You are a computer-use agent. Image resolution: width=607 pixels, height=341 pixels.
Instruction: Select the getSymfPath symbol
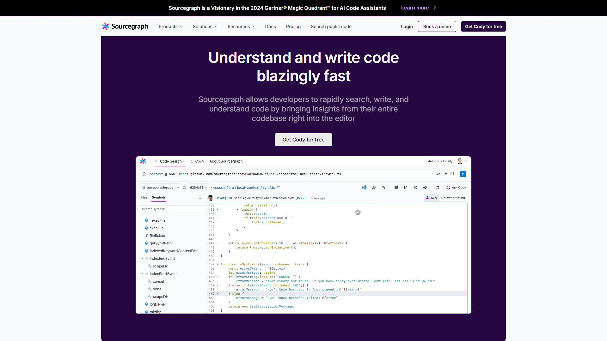click(x=160, y=243)
